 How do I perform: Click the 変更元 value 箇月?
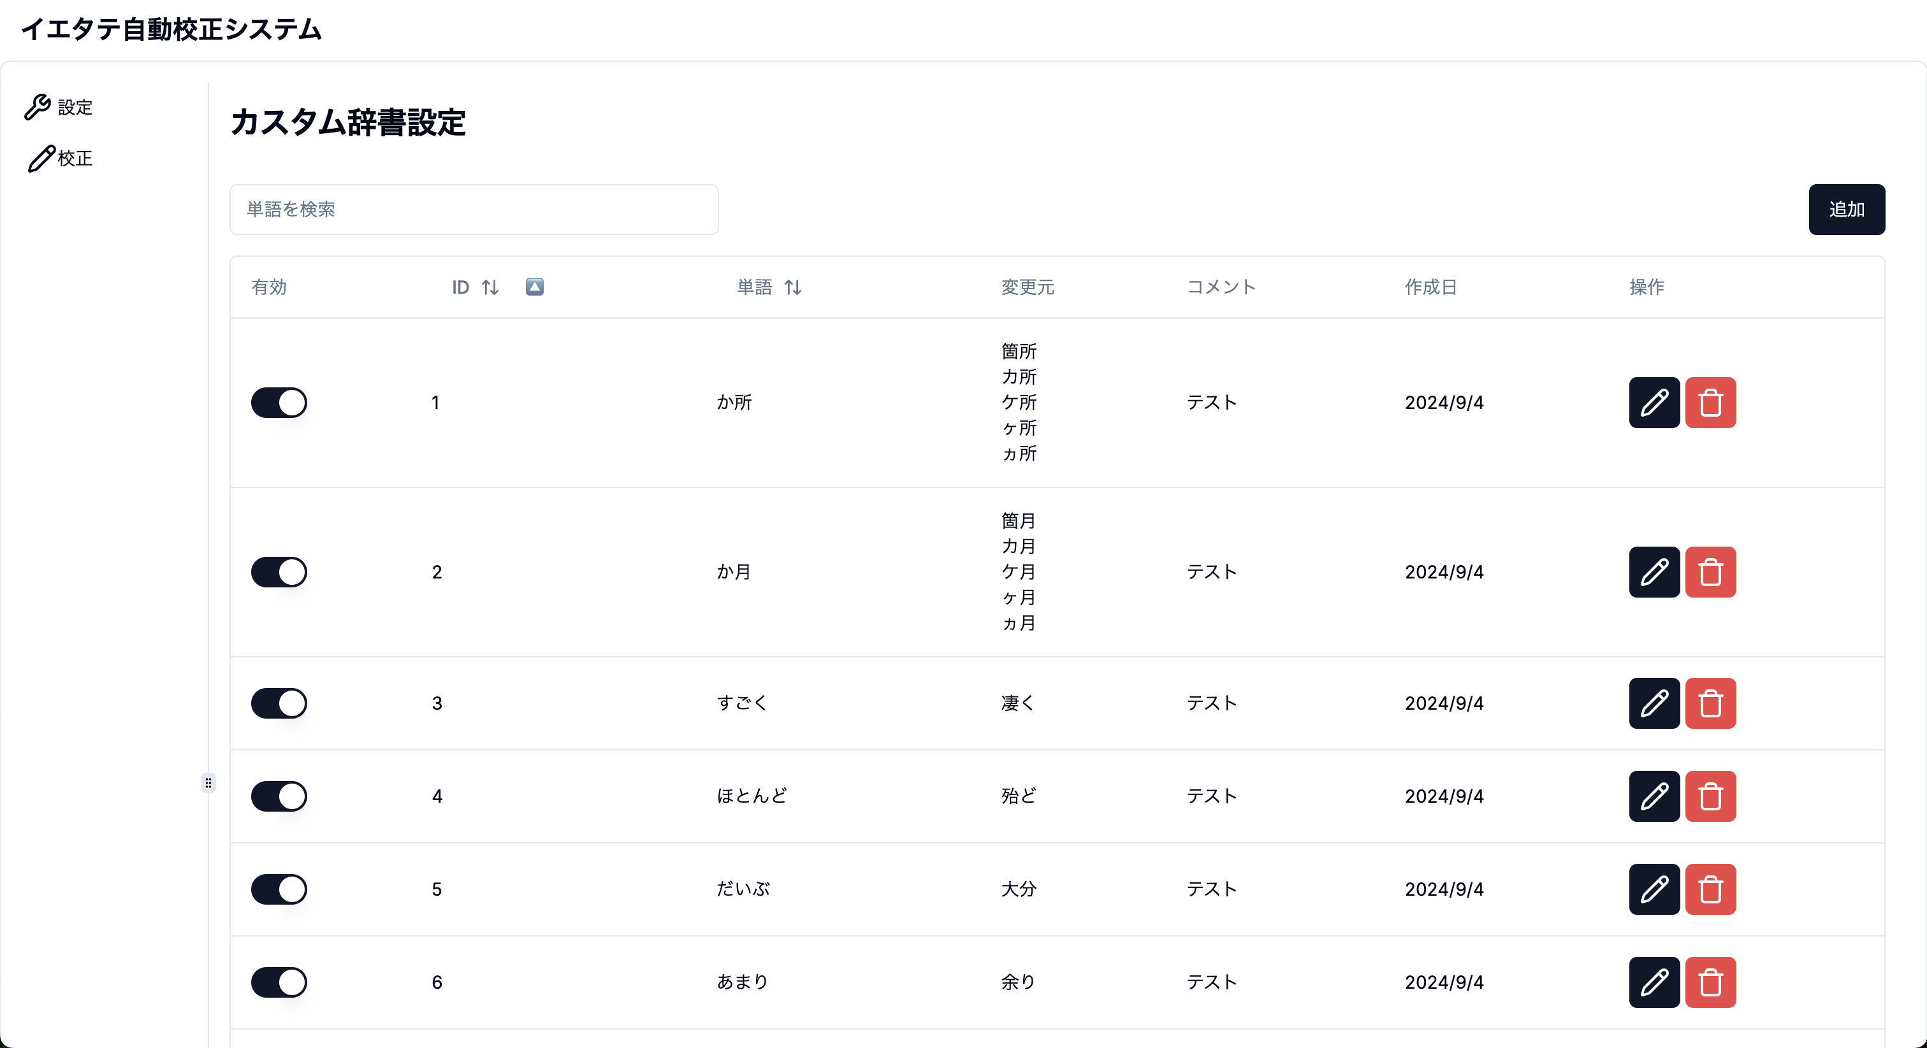pos(1018,521)
